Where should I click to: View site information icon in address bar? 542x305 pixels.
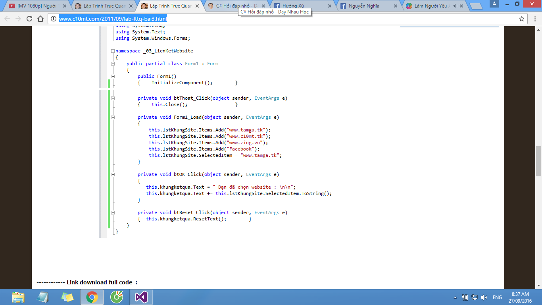tap(54, 19)
